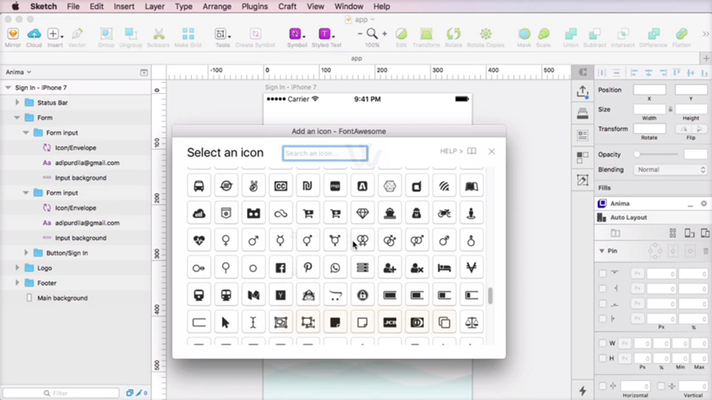Open the Craft menu

click(287, 7)
